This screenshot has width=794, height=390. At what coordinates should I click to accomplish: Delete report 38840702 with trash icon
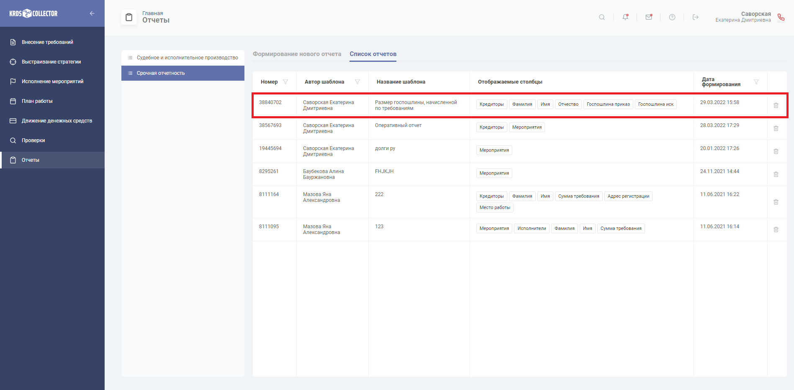pyautogui.click(x=776, y=105)
